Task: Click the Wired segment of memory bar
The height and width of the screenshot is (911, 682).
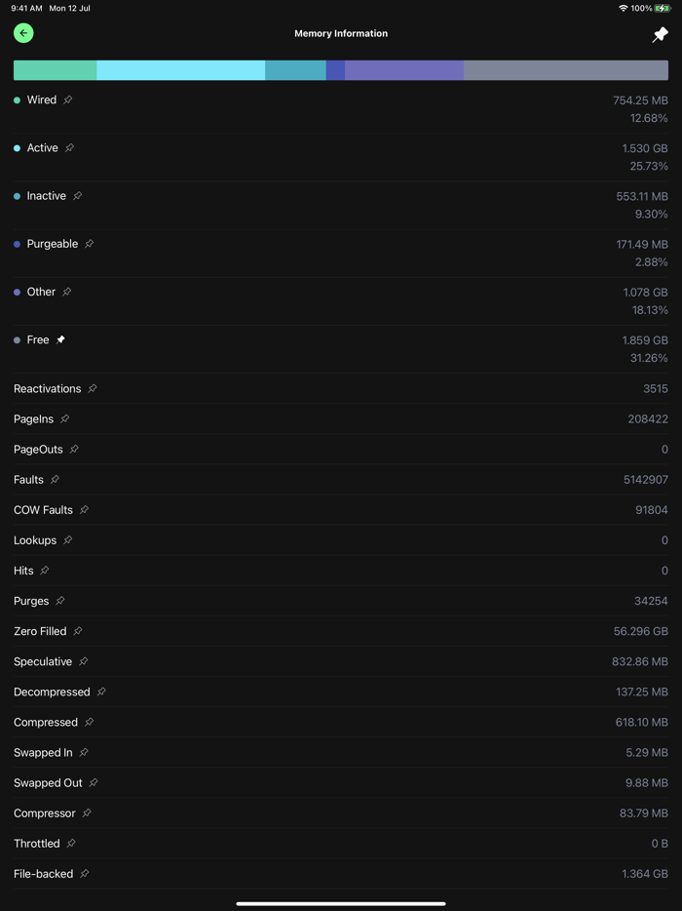Action: click(x=55, y=70)
